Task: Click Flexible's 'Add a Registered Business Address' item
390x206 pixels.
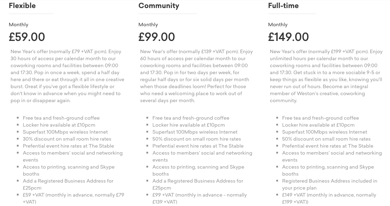Action: click(x=68, y=184)
